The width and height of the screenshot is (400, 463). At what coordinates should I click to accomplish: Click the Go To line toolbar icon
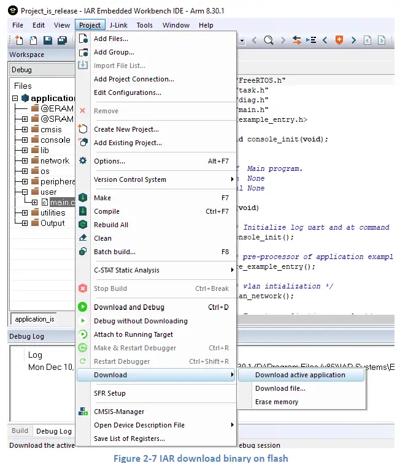pos(311,40)
